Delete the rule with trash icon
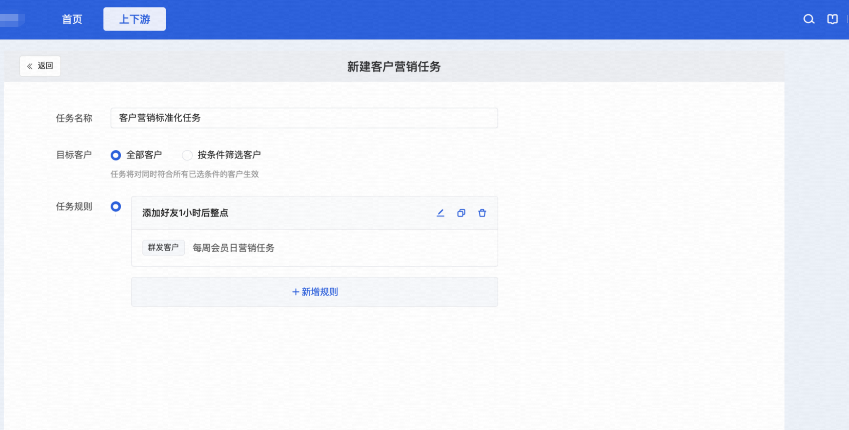The width and height of the screenshot is (849, 430). (482, 213)
